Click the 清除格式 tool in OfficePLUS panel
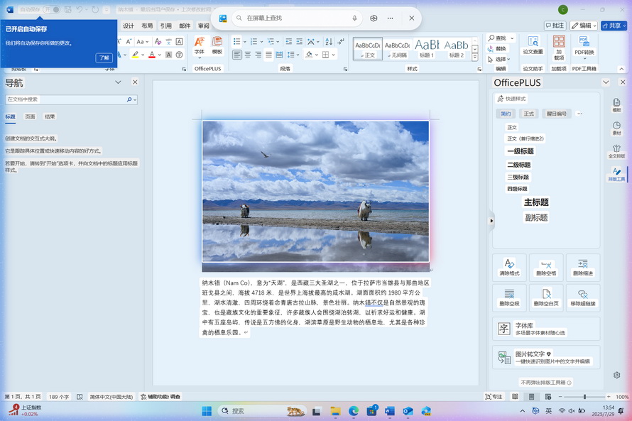Viewport: 632px width, 421px height. (x=509, y=268)
